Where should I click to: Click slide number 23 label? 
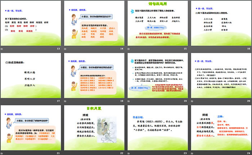point(185,153)
